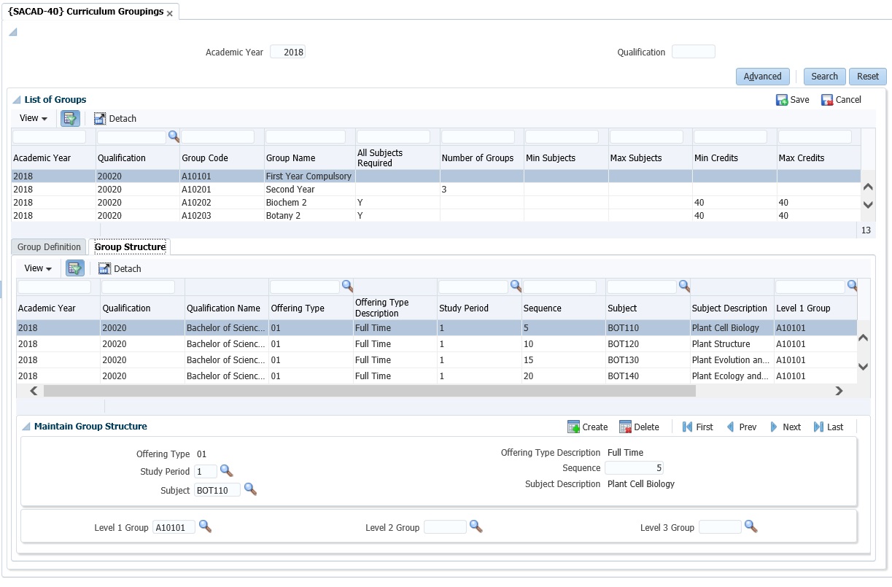The width and height of the screenshot is (892, 587).
Task: Go to First record
Action: point(687,427)
